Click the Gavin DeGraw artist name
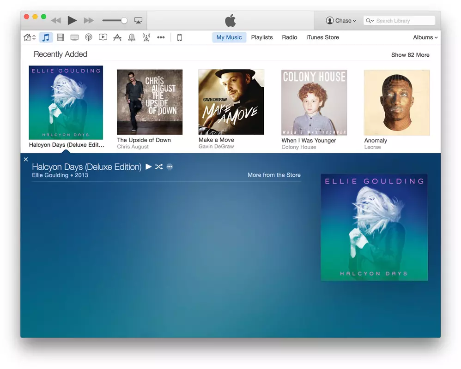Image resolution: width=461 pixels, height=369 pixels. [x=216, y=146]
